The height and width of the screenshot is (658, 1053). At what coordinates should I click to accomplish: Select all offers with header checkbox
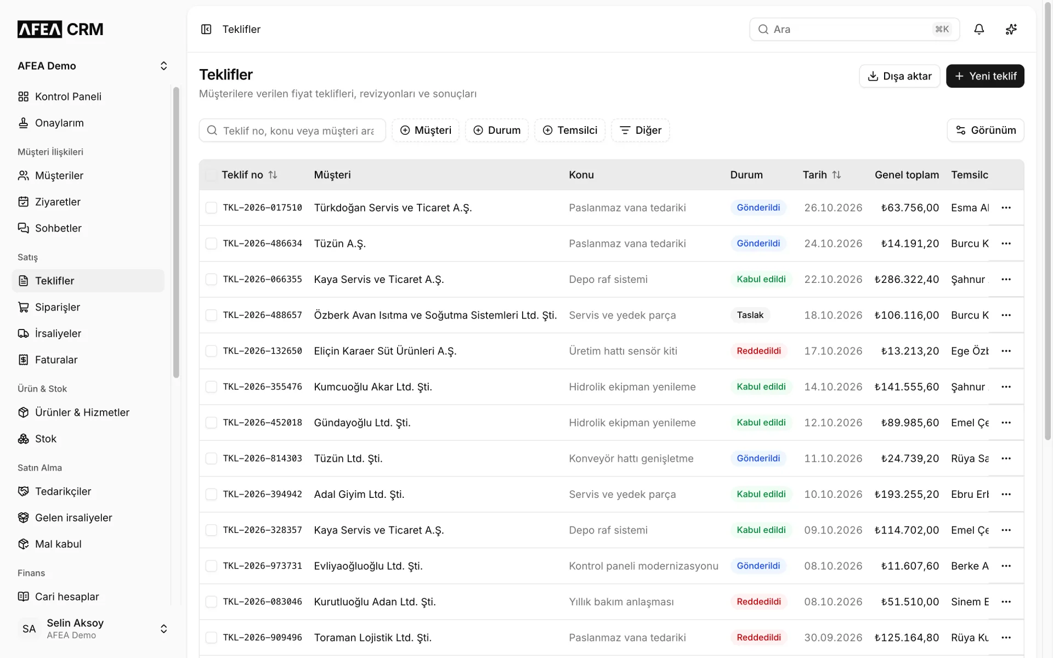[x=211, y=175]
